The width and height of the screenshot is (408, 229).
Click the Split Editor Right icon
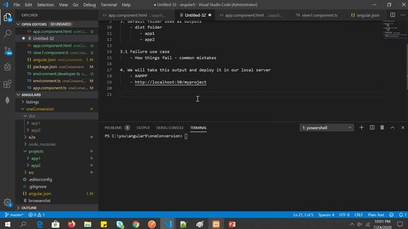[393, 15]
